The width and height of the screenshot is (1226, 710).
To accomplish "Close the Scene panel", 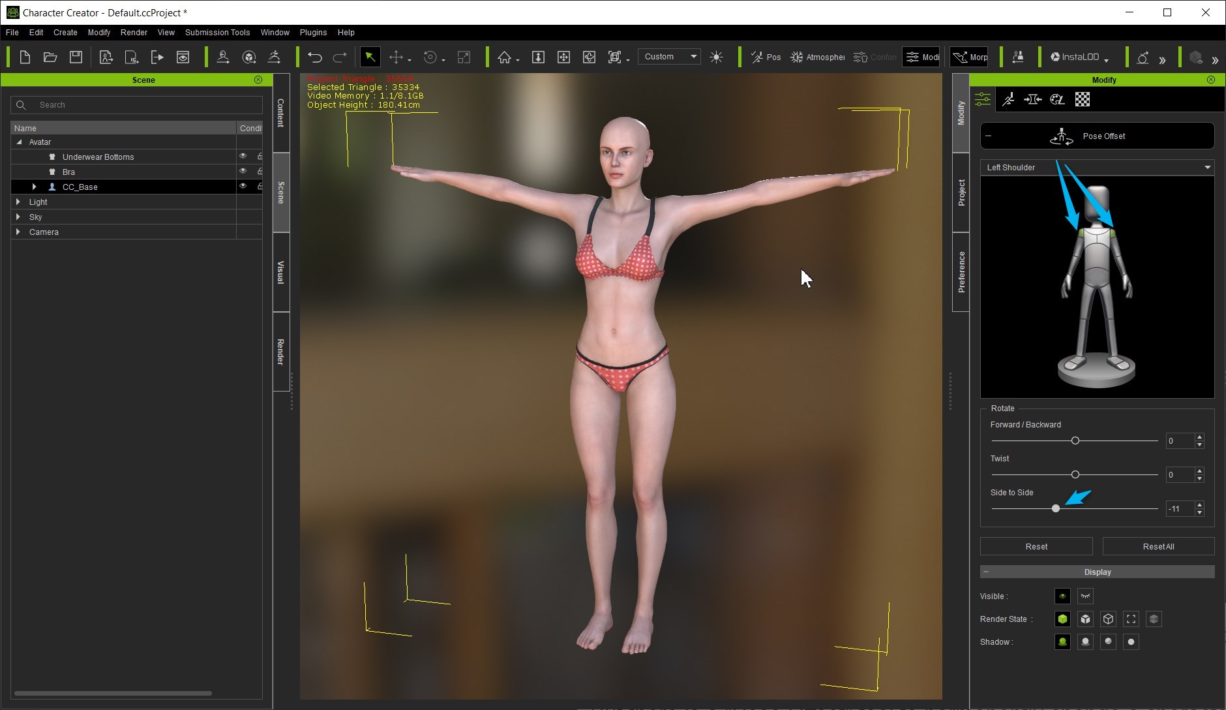I will click(x=258, y=80).
